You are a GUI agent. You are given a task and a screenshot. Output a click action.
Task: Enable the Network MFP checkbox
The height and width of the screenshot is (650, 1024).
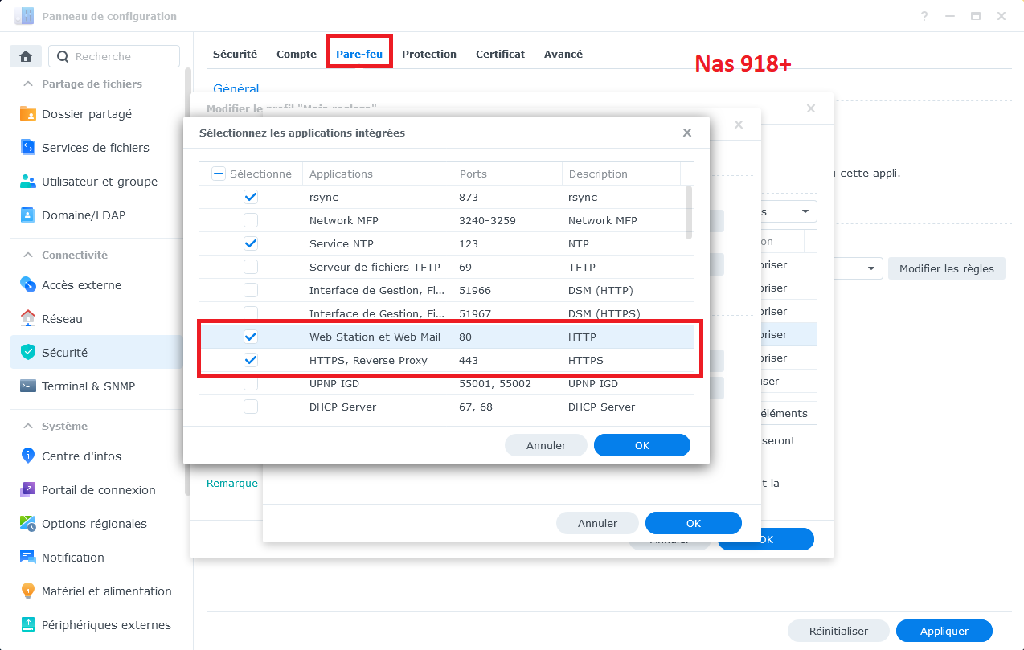[251, 220]
